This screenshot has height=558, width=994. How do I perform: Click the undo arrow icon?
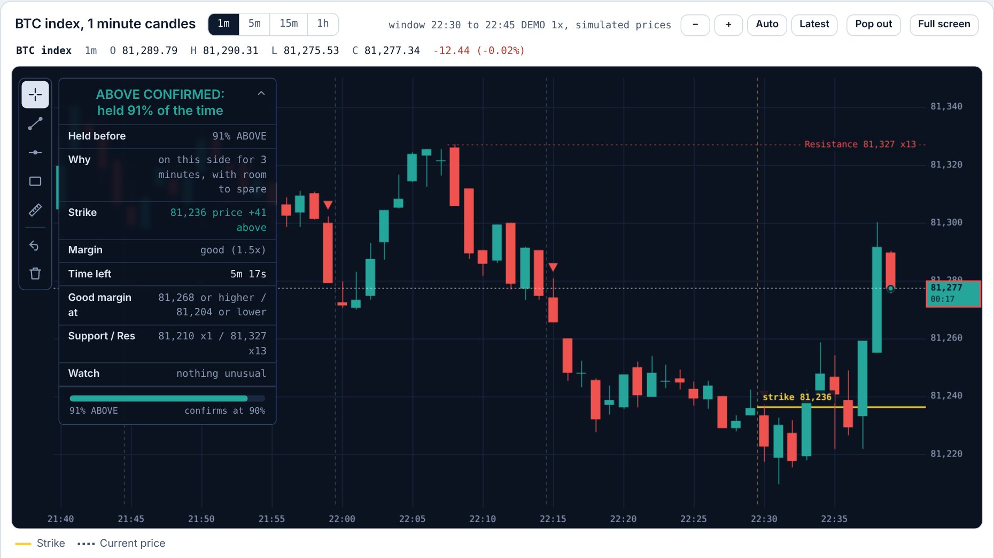point(34,245)
